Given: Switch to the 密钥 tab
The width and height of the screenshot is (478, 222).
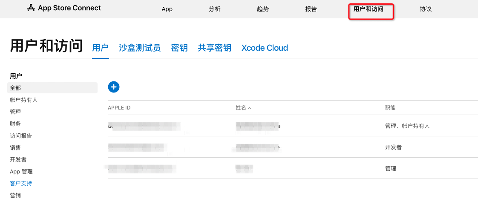Looking at the screenshot, I should (x=179, y=48).
